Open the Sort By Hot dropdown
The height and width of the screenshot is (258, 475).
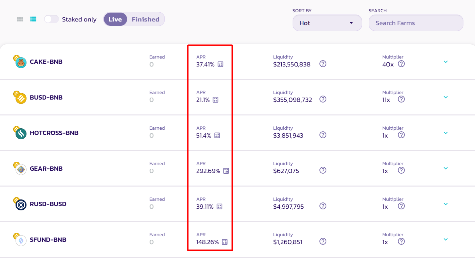point(327,23)
